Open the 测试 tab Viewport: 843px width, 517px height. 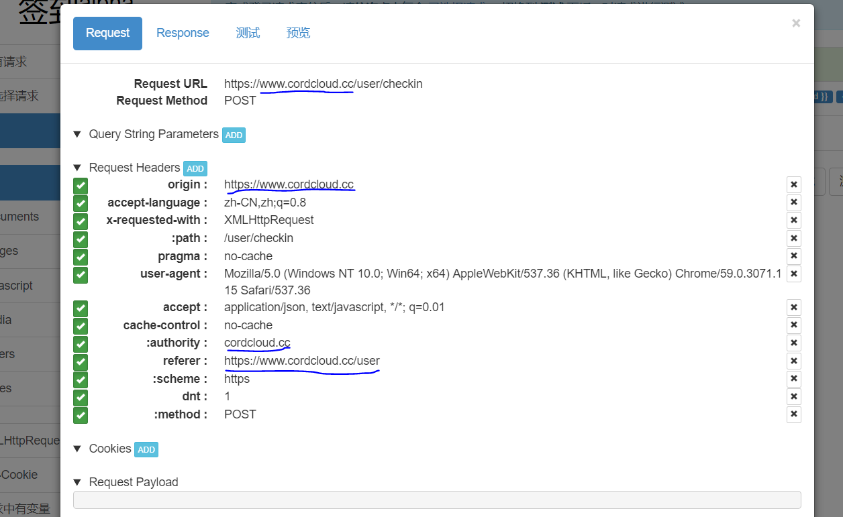point(248,32)
